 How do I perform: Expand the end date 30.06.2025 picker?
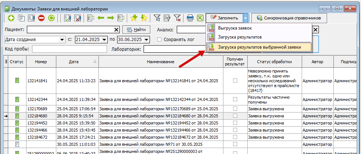coord(146,40)
